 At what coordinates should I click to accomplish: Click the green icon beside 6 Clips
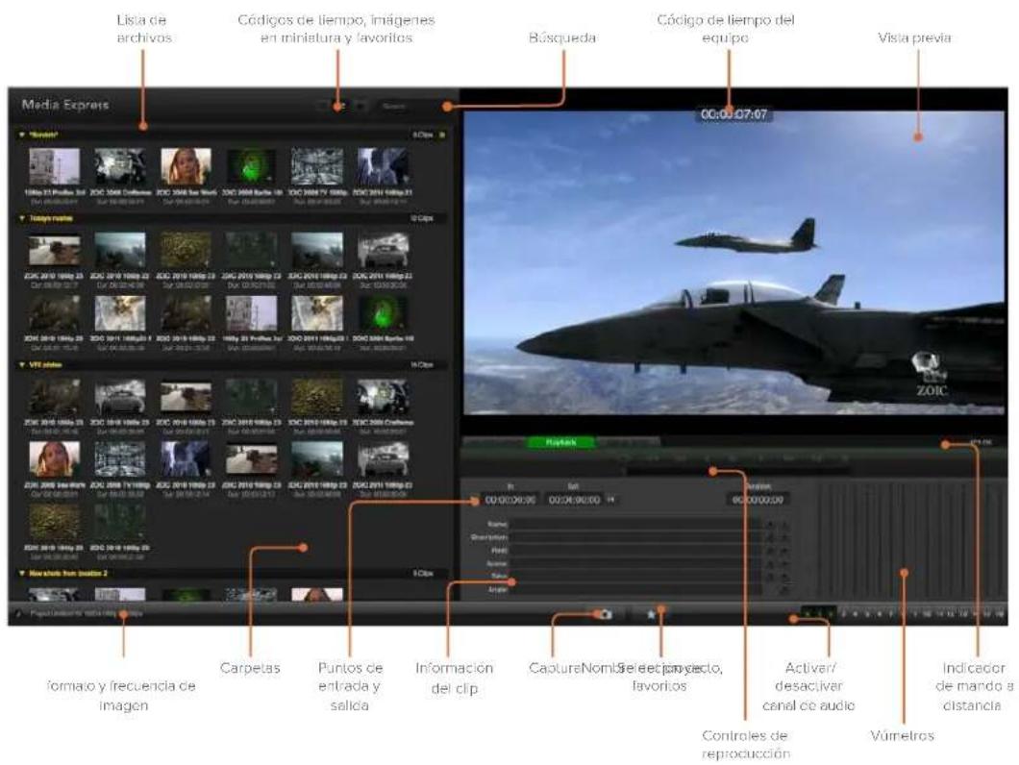click(x=442, y=136)
